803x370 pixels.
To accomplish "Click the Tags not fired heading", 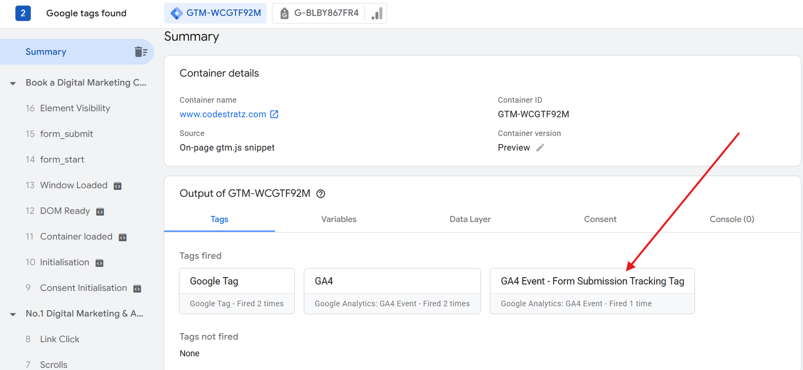I will click(209, 337).
